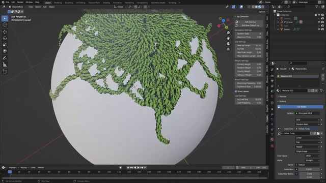Expand the Preview panel
The image size is (326, 183).
(283, 97)
